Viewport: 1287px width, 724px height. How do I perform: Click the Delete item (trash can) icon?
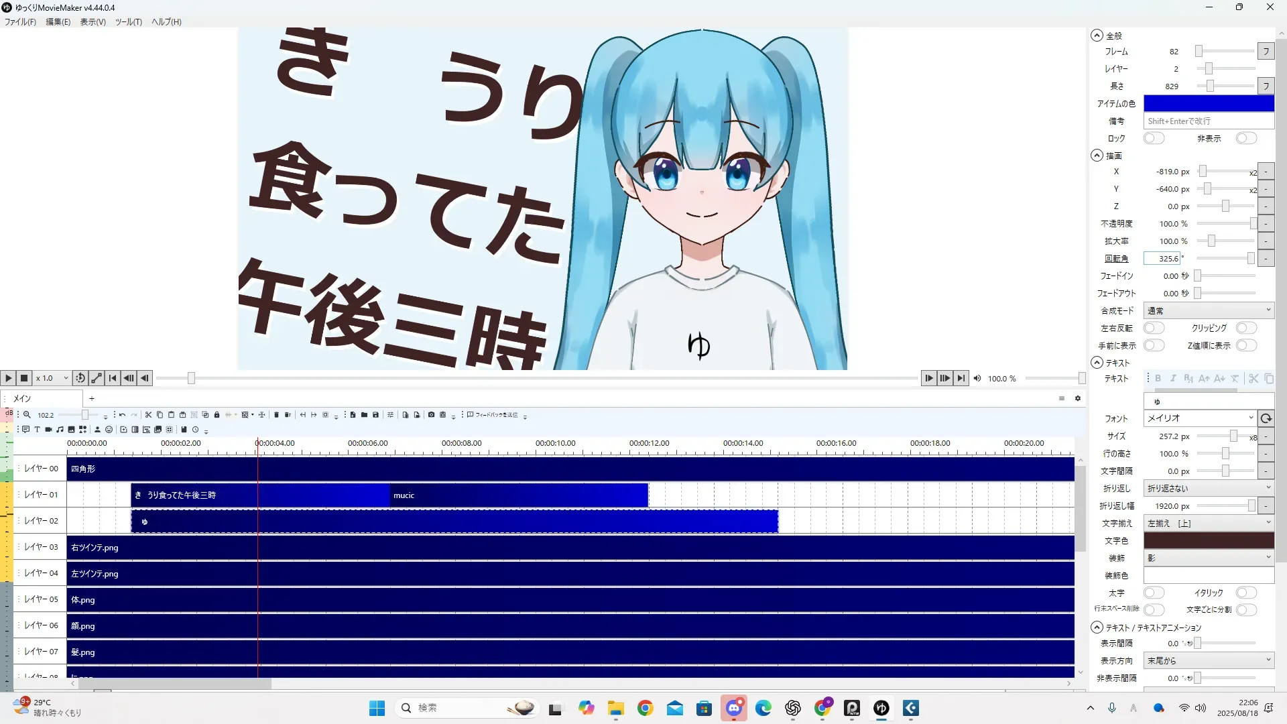click(276, 415)
